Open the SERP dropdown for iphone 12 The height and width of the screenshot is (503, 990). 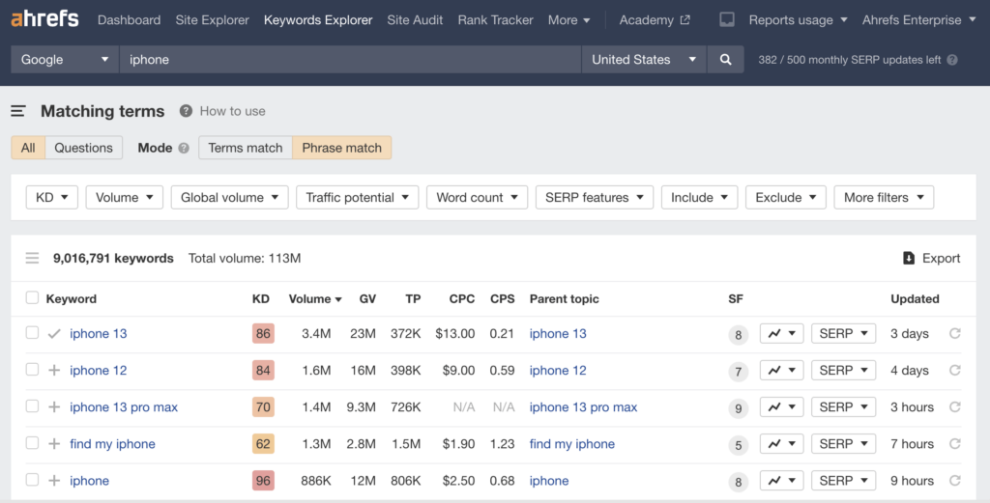(843, 370)
